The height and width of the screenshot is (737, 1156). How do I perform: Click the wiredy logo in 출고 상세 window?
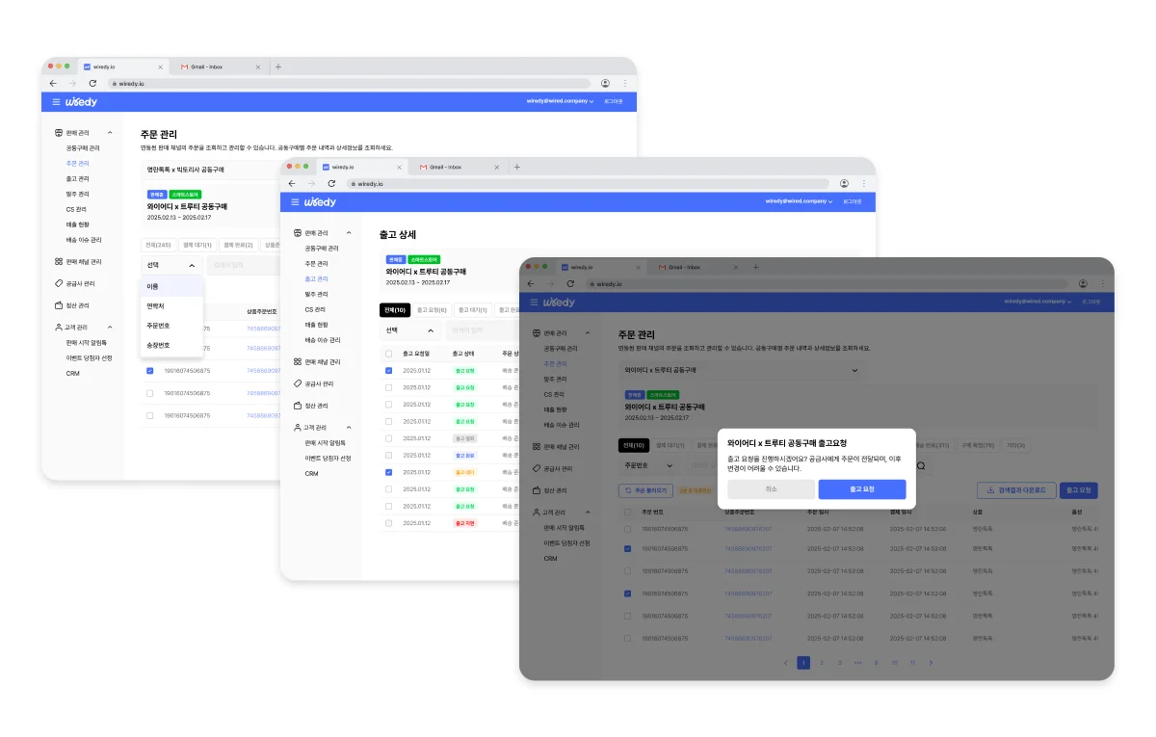pos(320,202)
